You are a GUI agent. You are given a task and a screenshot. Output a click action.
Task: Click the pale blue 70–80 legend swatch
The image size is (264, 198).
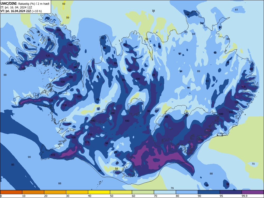pos(165,192)
